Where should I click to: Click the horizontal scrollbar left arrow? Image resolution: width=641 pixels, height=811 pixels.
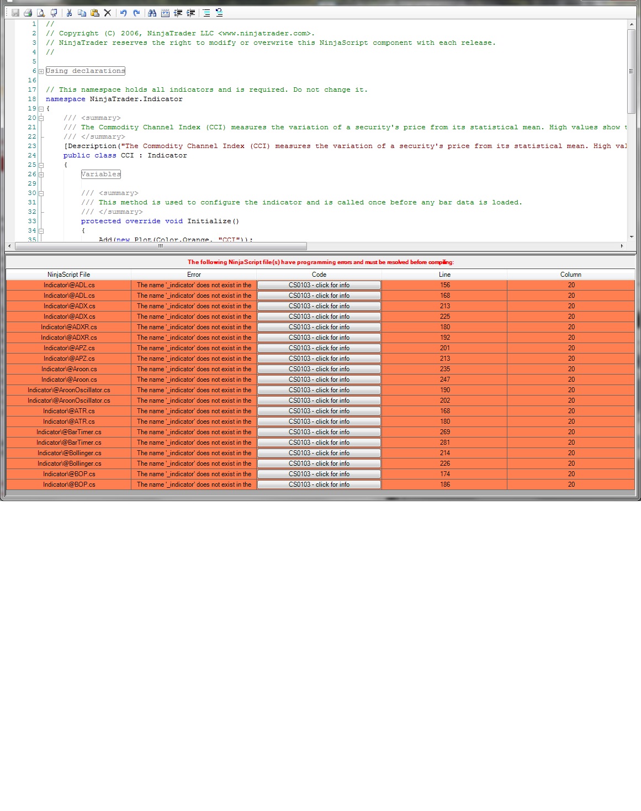tap(9, 246)
